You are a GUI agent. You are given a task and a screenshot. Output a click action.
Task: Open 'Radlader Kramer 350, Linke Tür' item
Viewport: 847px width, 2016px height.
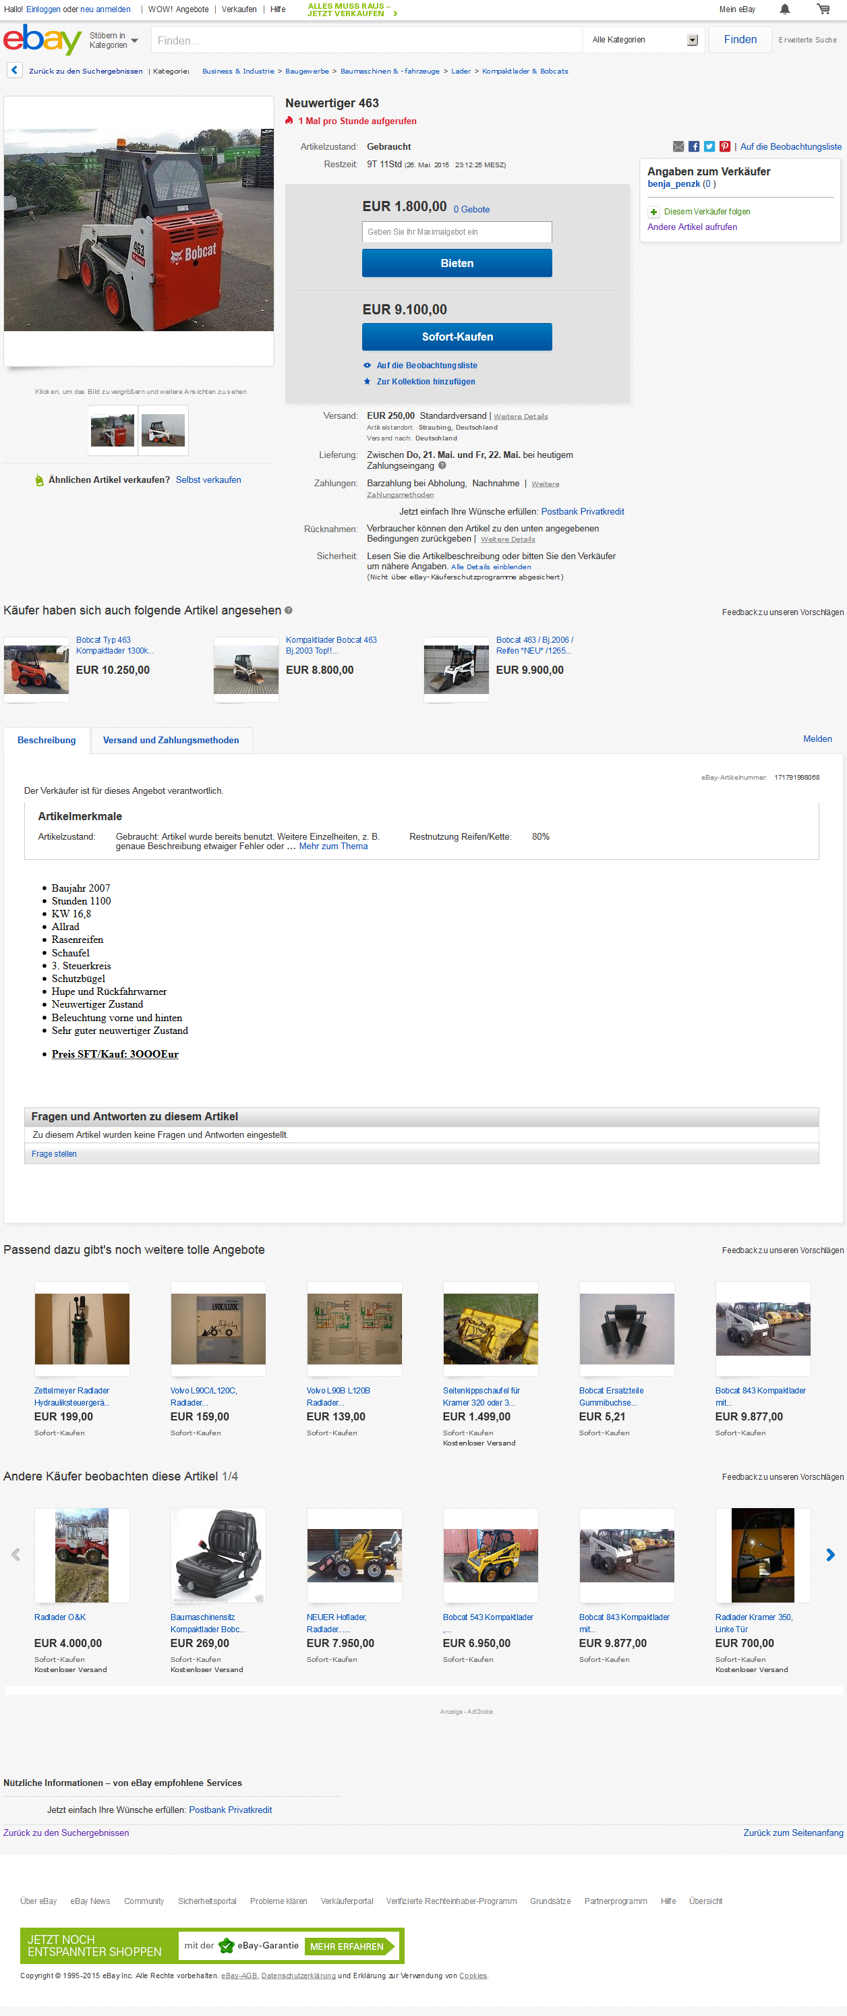tap(754, 1623)
